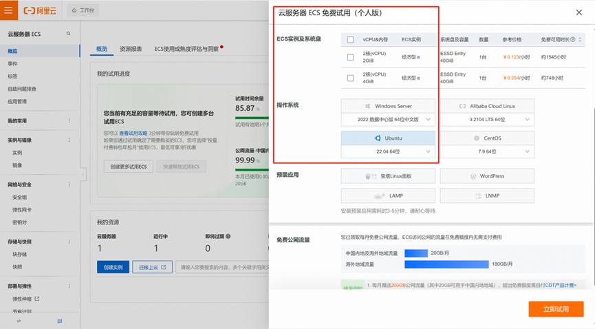Switch to the ECS使用成熟度评估与洞察 tab
The image size is (595, 329).
tap(186, 49)
